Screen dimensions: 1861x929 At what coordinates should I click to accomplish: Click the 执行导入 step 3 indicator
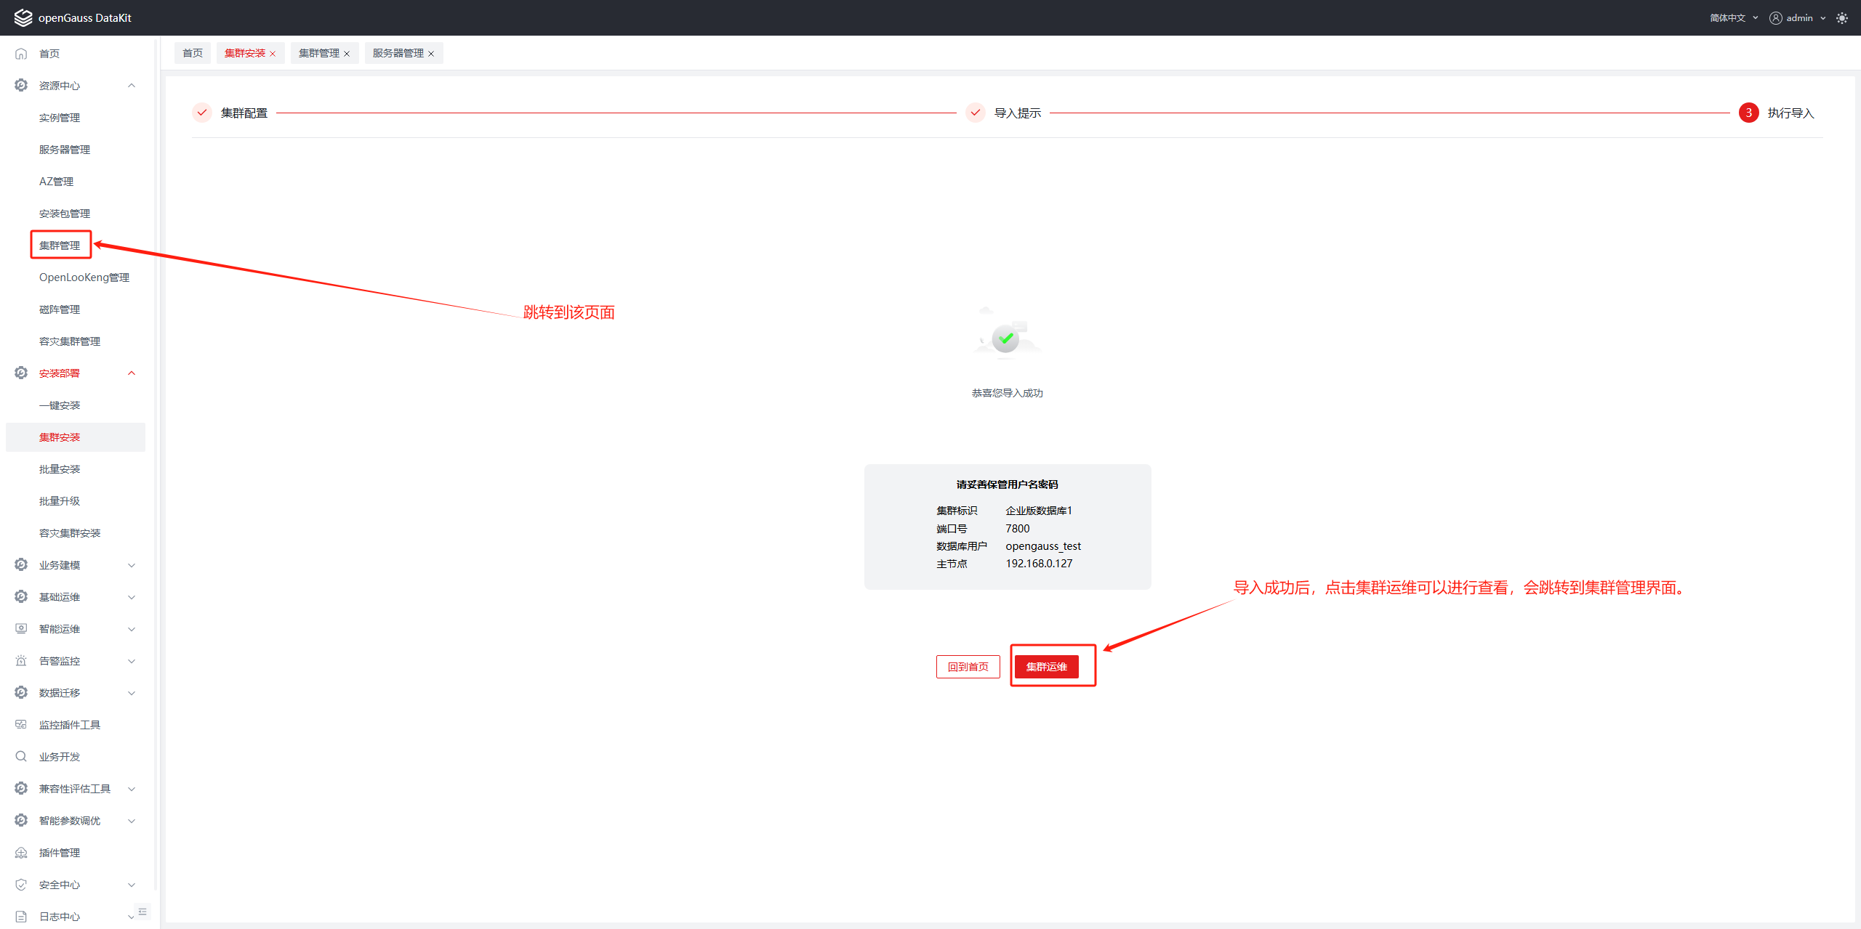(1748, 113)
